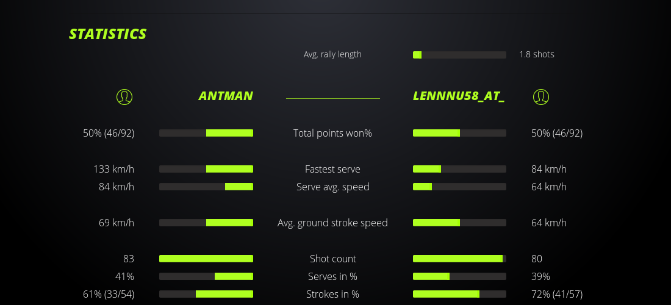
Task: Click LENNNU58_AT_'s Shot count bar
Action: 459,259
